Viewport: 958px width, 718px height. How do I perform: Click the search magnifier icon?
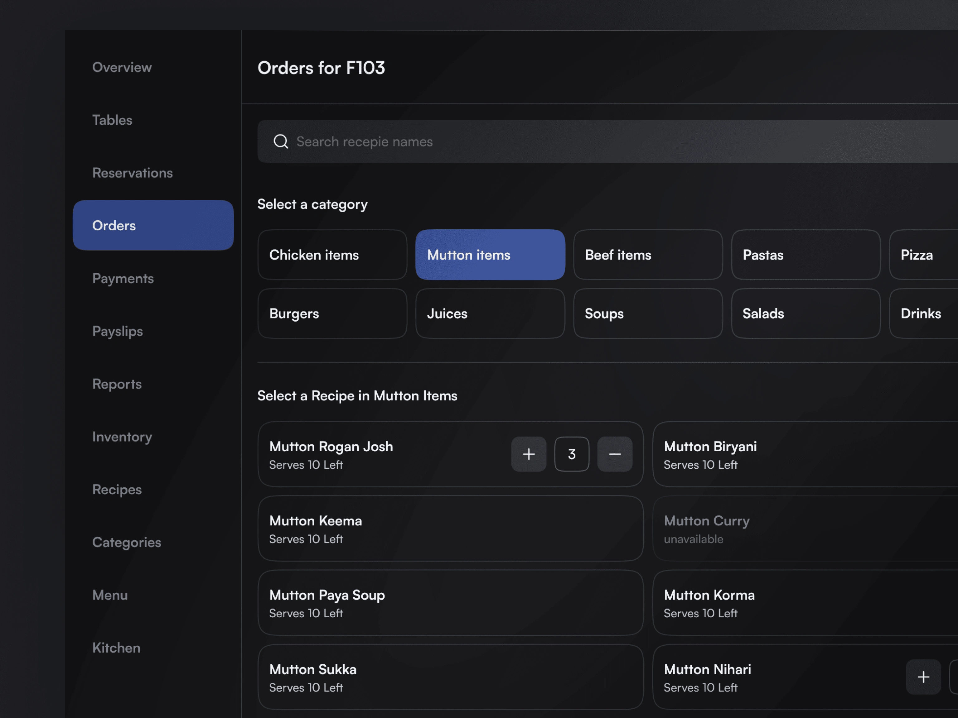(281, 141)
